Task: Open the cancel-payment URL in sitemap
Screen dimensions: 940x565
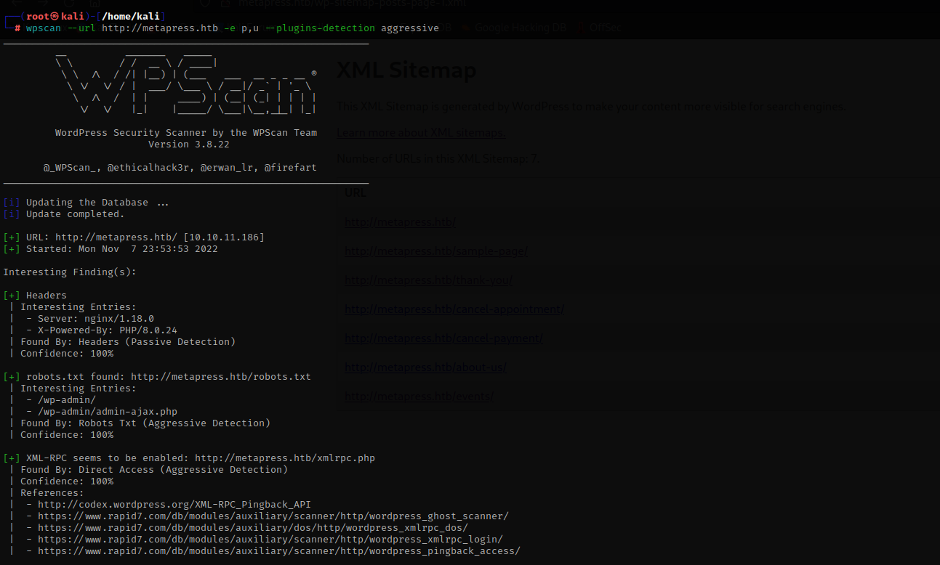Action: pyautogui.click(x=443, y=338)
